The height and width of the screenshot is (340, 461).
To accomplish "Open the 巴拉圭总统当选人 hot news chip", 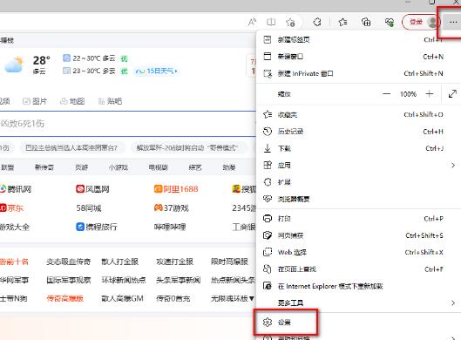I will 71,147.
